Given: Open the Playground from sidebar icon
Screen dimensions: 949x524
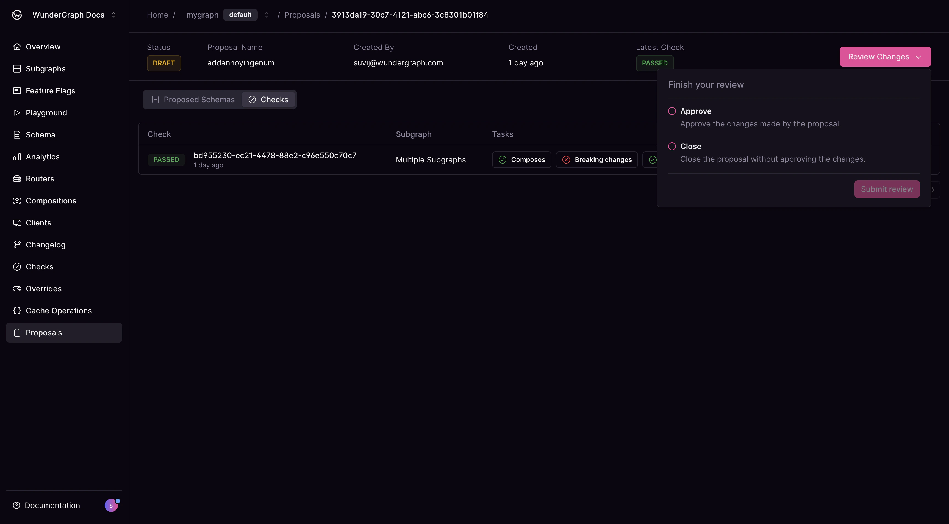Looking at the screenshot, I should (x=17, y=112).
